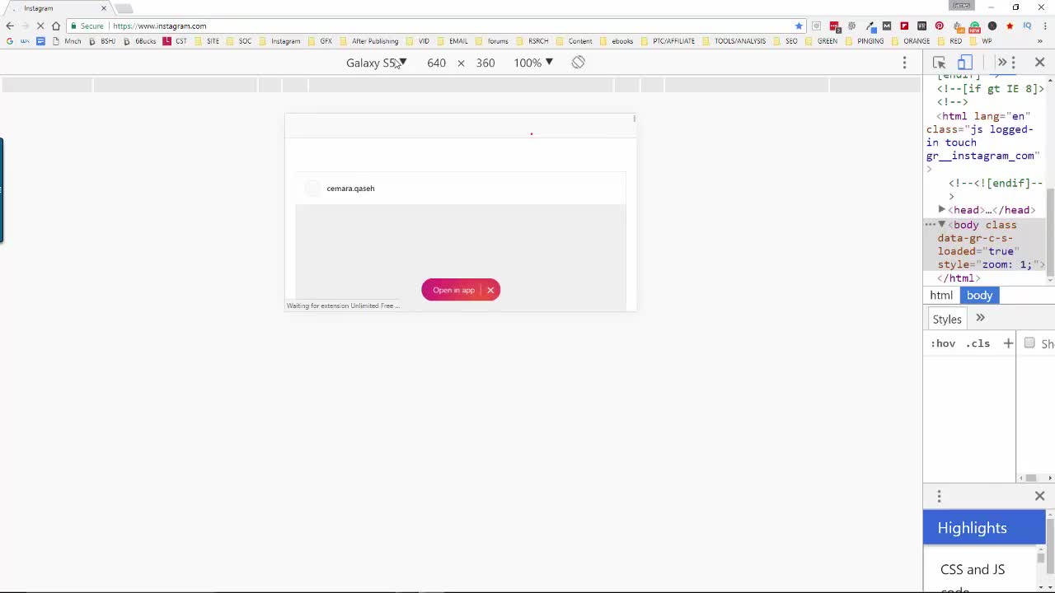This screenshot has height=593, width=1055.
Task: Click the viewport width field showing 640
Action: point(436,63)
